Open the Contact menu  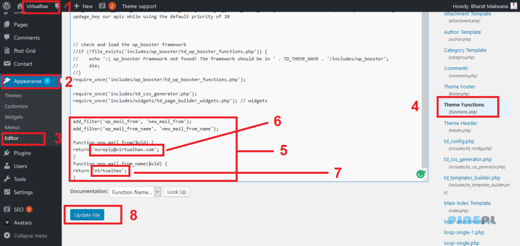click(x=23, y=64)
